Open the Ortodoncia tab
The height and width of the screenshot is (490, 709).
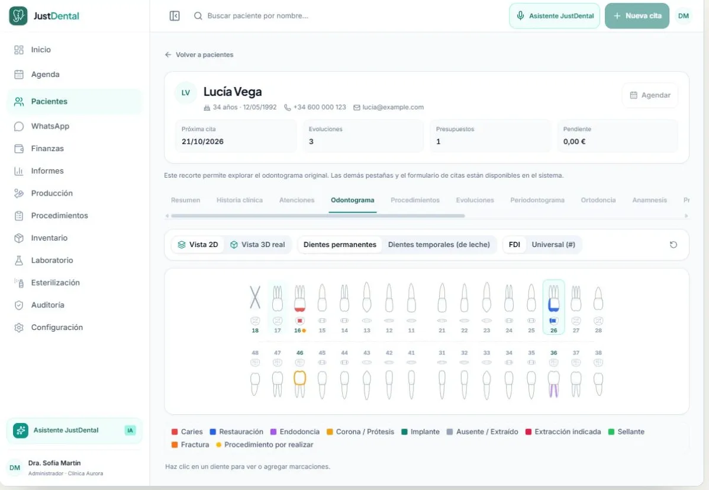click(598, 200)
